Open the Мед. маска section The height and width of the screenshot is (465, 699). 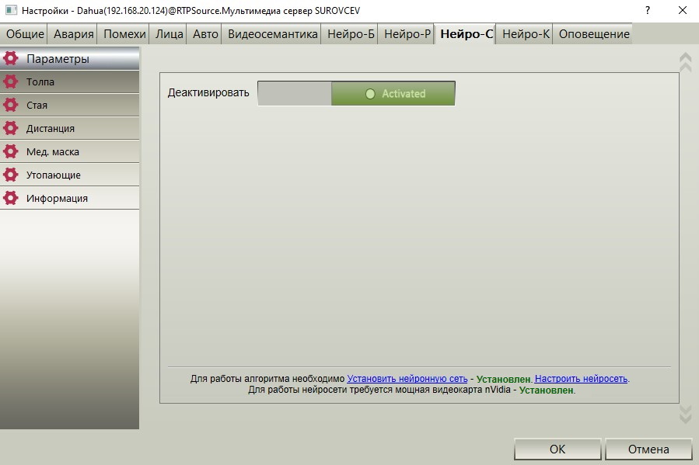(x=69, y=151)
